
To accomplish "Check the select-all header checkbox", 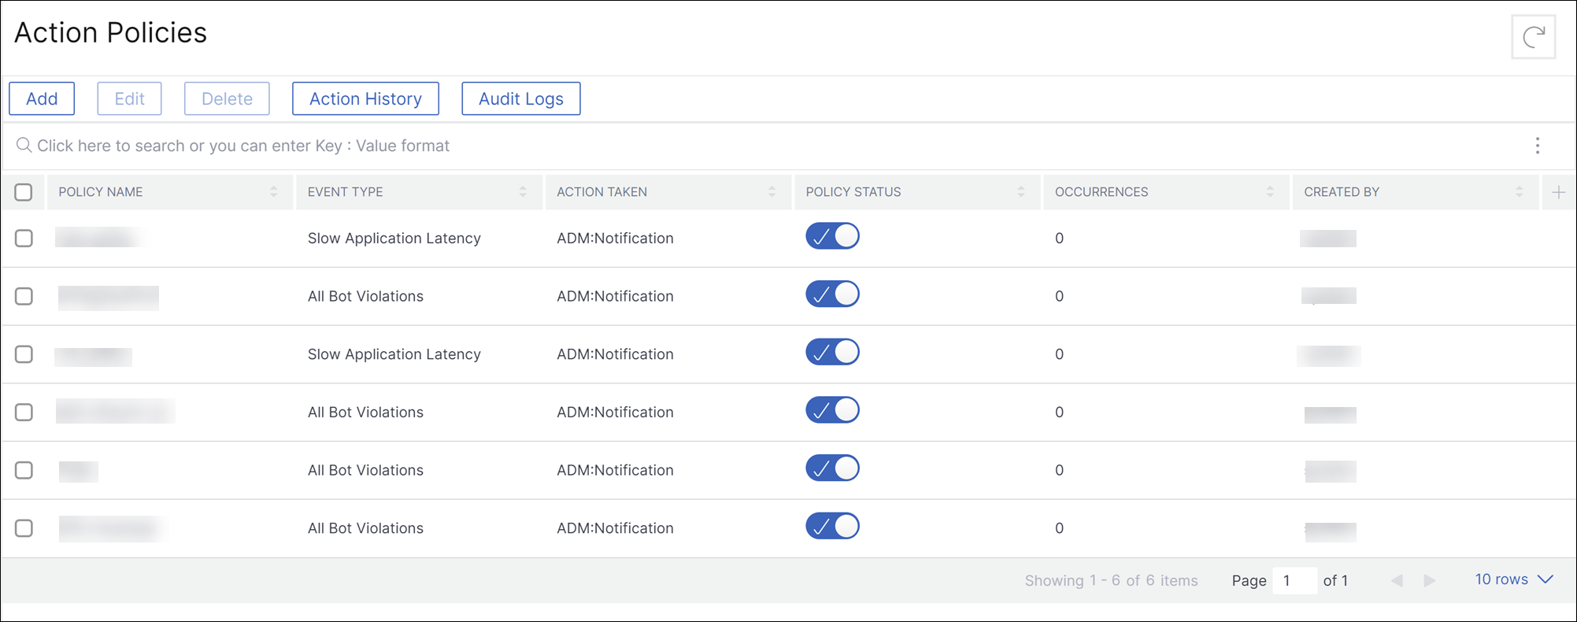I will tap(24, 192).
